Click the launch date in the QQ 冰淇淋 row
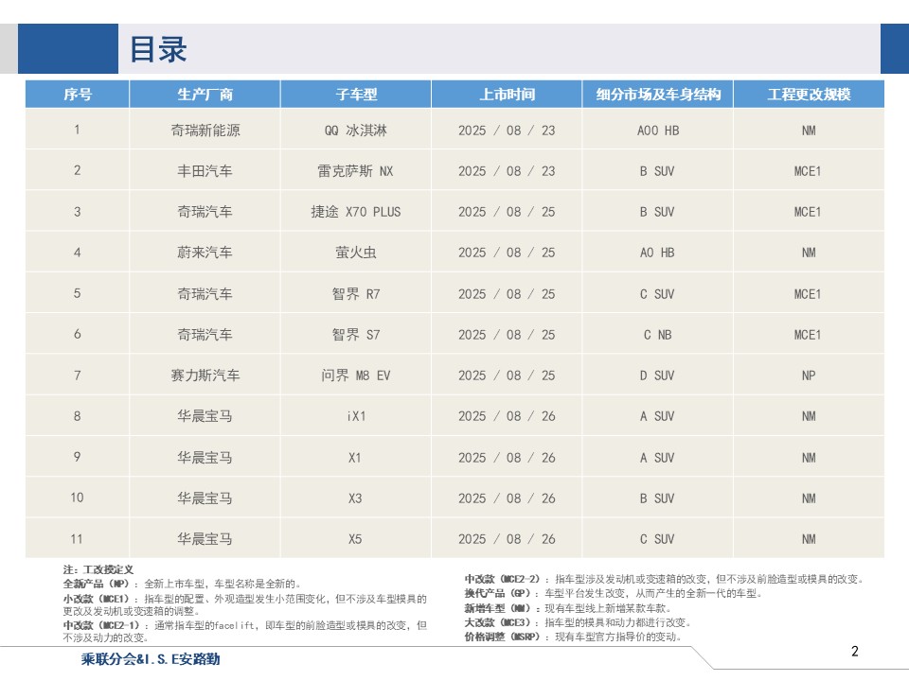 (x=507, y=131)
